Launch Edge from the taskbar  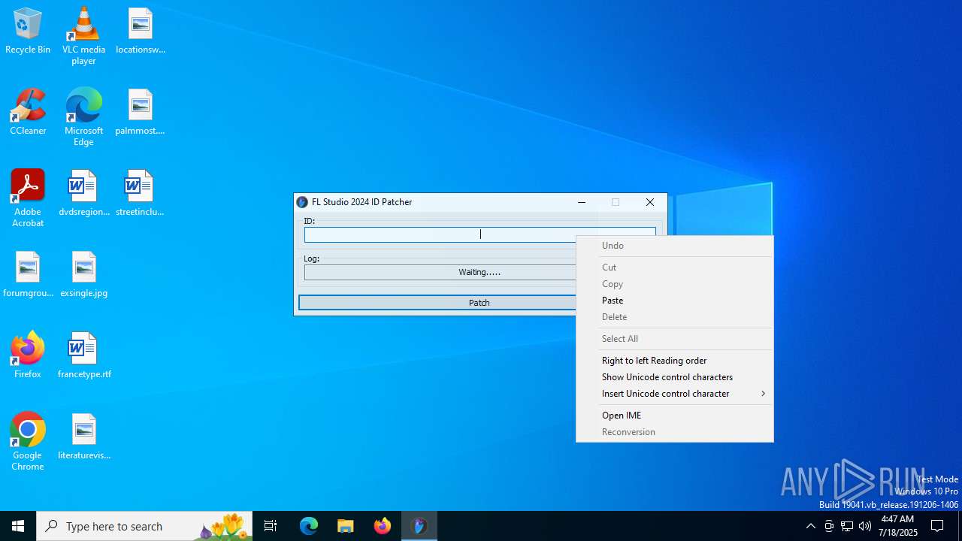[x=309, y=526]
